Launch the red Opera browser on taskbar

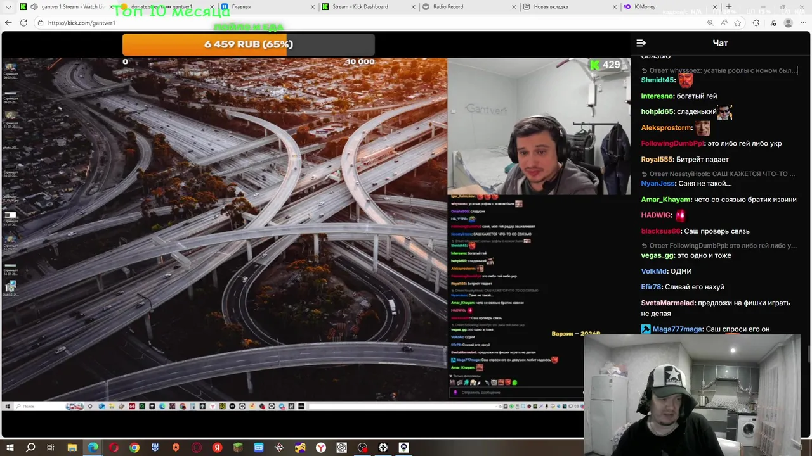tap(114, 448)
